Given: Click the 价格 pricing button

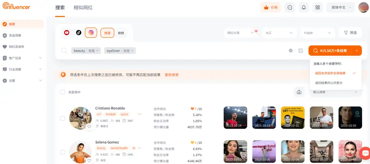Looking at the screenshot, I should (x=271, y=8).
